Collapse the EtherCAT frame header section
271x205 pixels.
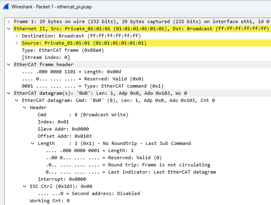[9, 64]
